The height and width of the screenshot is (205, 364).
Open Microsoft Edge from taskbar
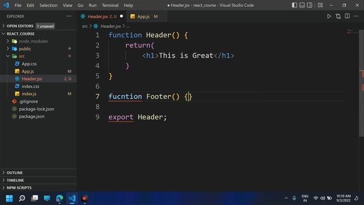pos(59,198)
